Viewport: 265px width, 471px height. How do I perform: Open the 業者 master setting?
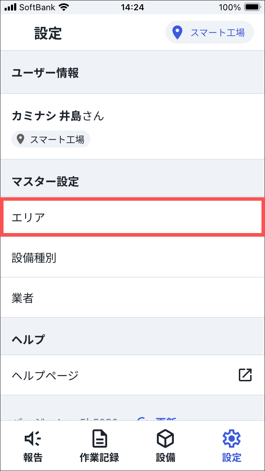[x=132, y=298]
